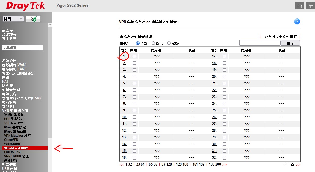Open the 關閉 dropdown menu
Image resolution: width=315 pixels, height=172 pixels.
point(13,19)
